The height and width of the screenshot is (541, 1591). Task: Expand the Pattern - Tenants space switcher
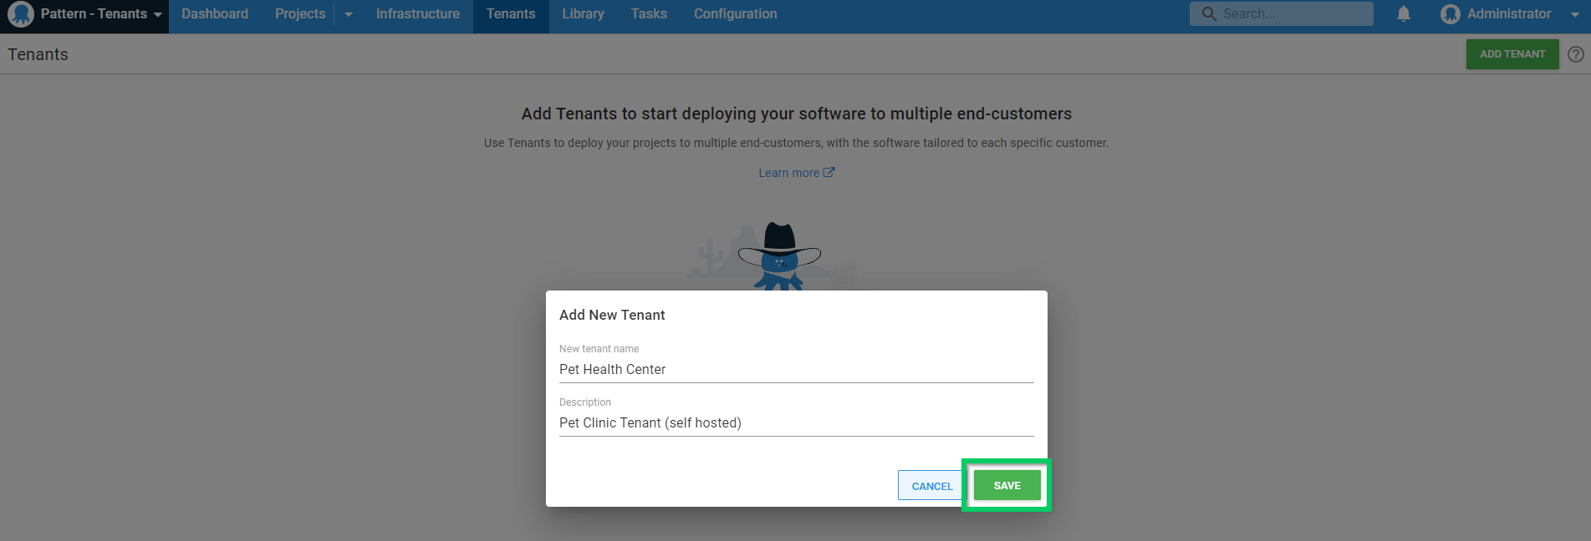click(157, 15)
